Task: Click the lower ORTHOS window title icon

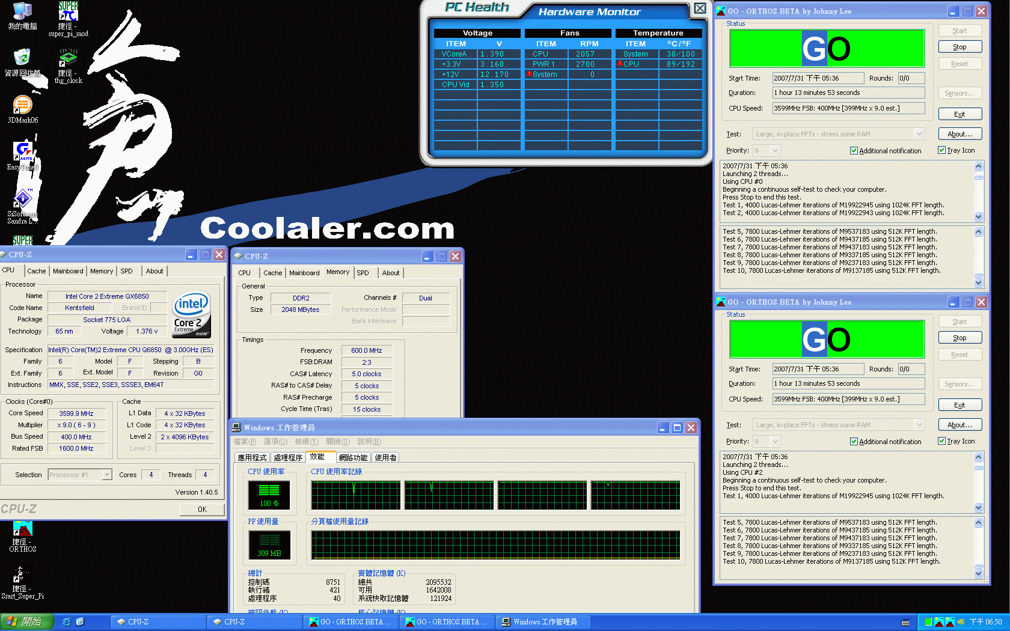Action: pyautogui.click(x=721, y=302)
